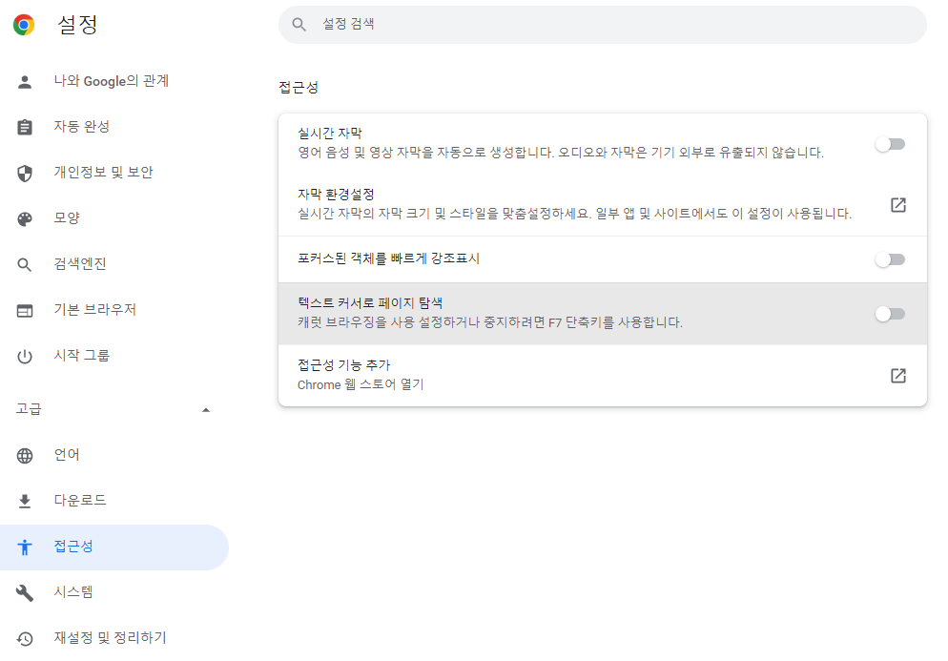The width and height of the screenshot is (948, 661).
Task: Turn on 텍스트 커서로 페이지 탐색 toggle
Action: point(890,313)
